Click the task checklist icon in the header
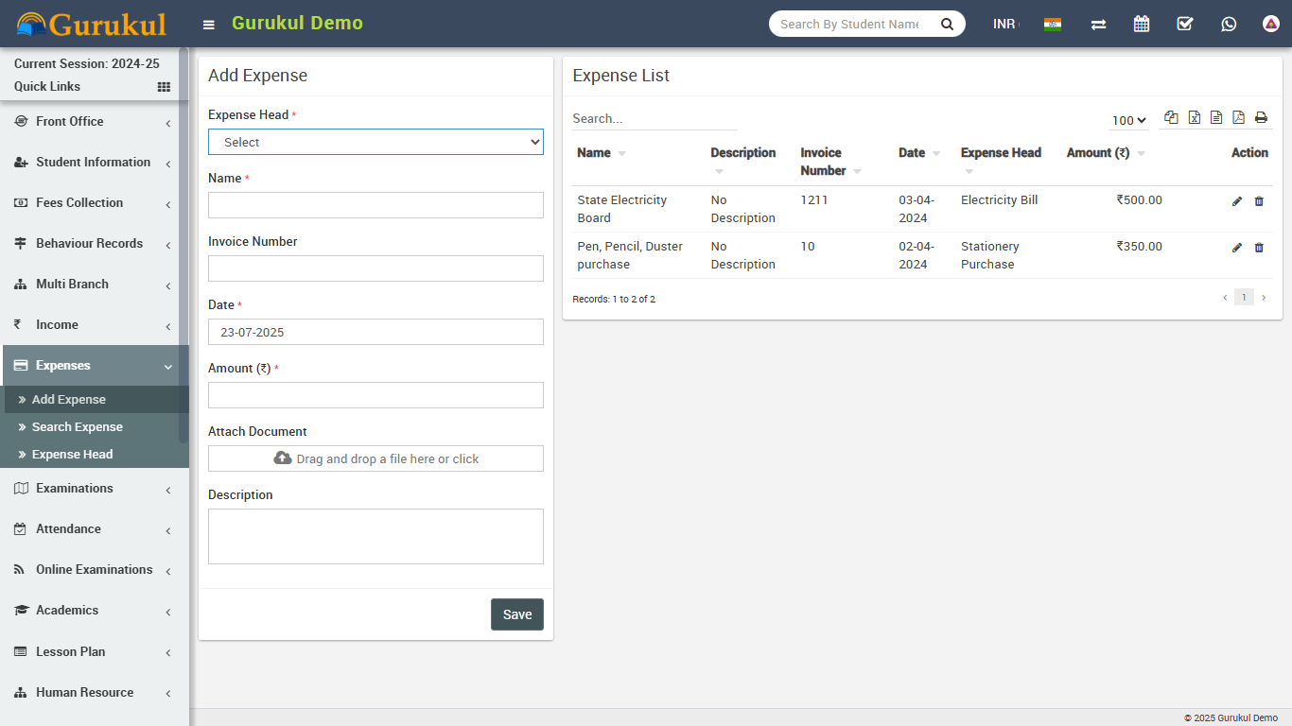Viewport: 1292px width, 726px height. click(x=1185, y=24)
